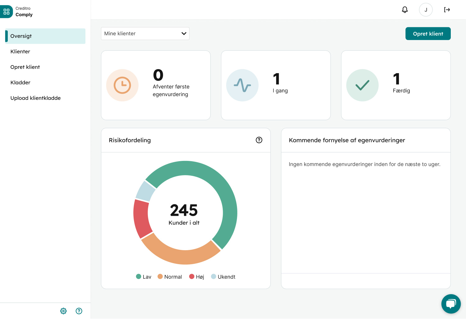
Task: Open the chat support bubble
Action: pos(451,304)
